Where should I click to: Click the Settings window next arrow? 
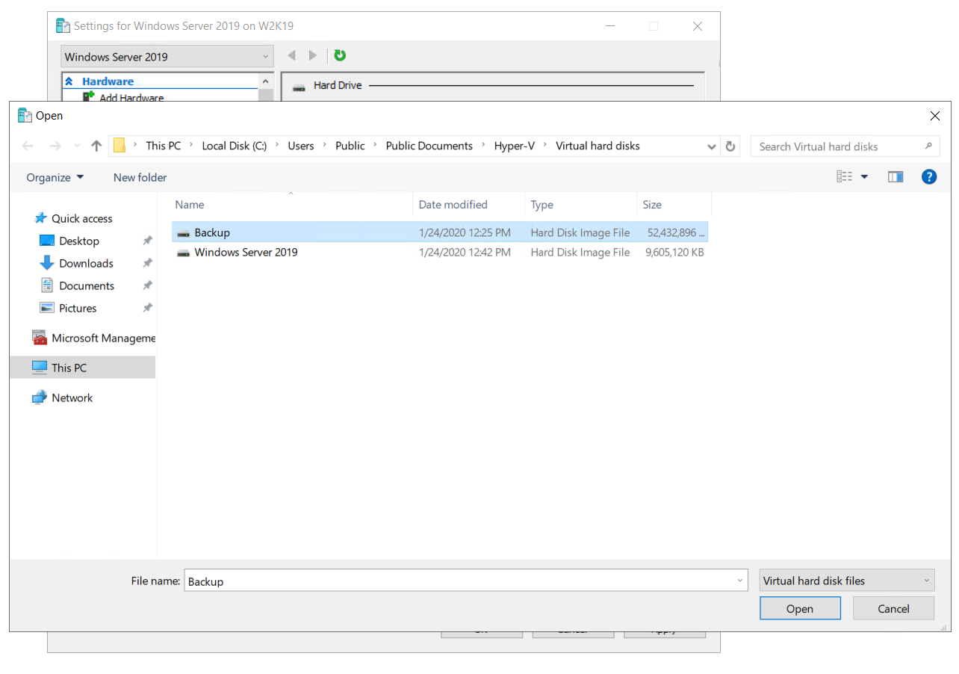313,55
